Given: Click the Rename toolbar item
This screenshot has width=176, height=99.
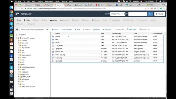Looking at the screenshot, I should pos(96,20).
